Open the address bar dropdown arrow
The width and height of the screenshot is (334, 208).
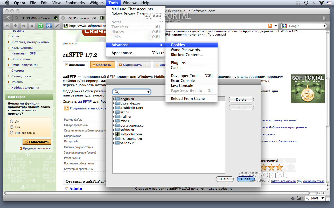276,26
